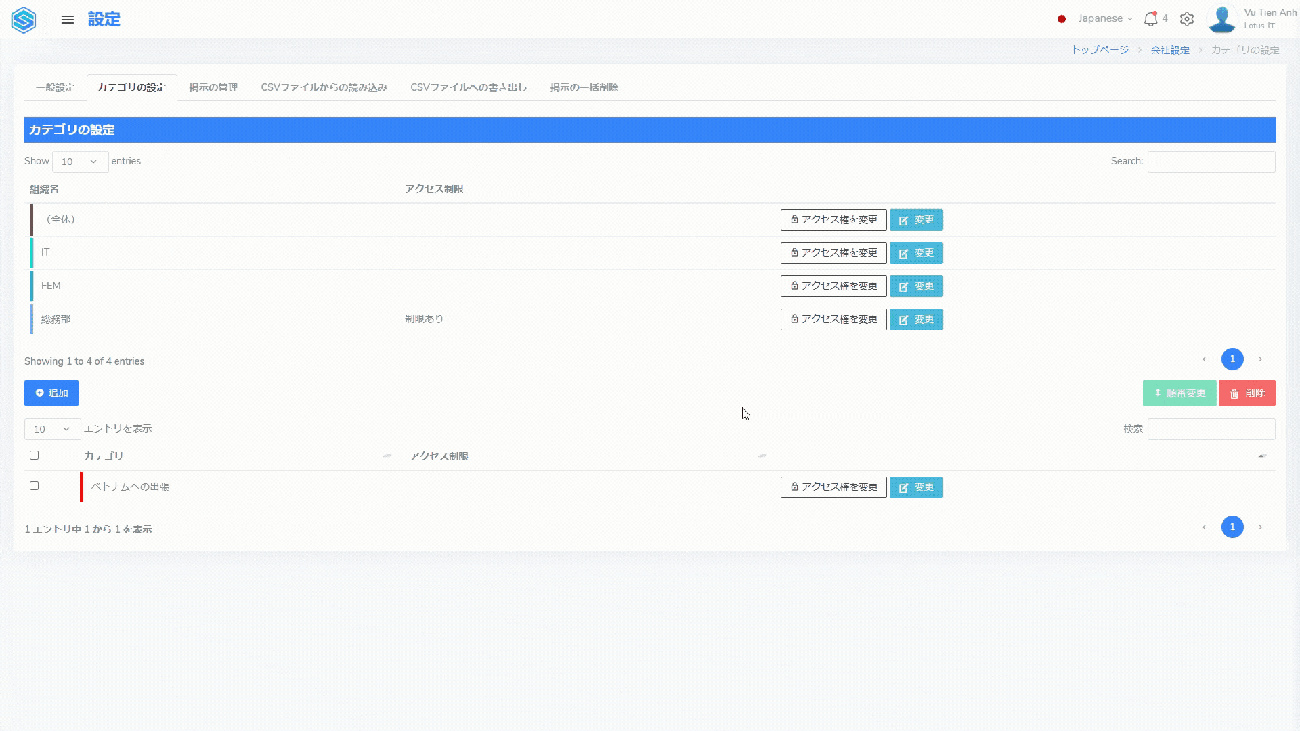Image resolution: width=1300 pixels, height=731 pixels.
Task: Check the ベトナムへの出張 row checkbox
Action: (35, 486)
